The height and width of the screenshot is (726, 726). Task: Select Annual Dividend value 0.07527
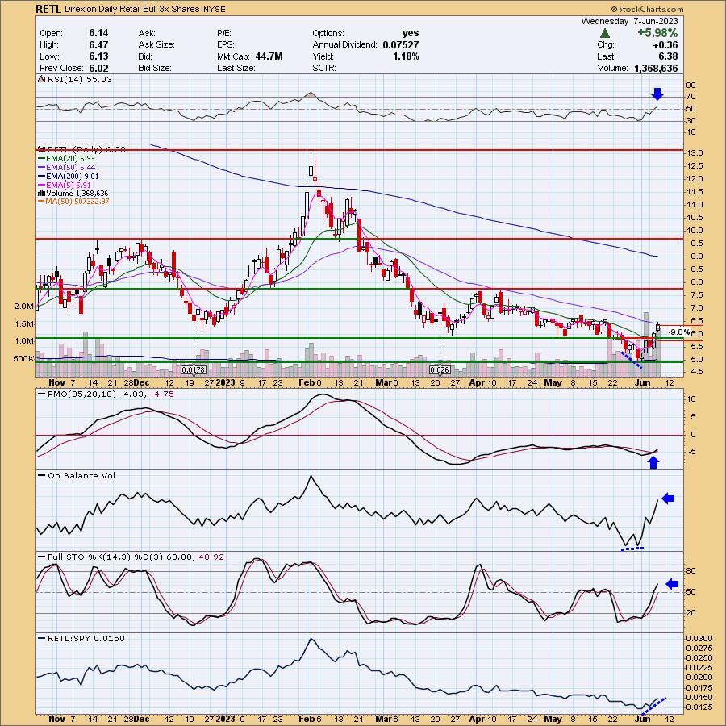pos(400,45)
